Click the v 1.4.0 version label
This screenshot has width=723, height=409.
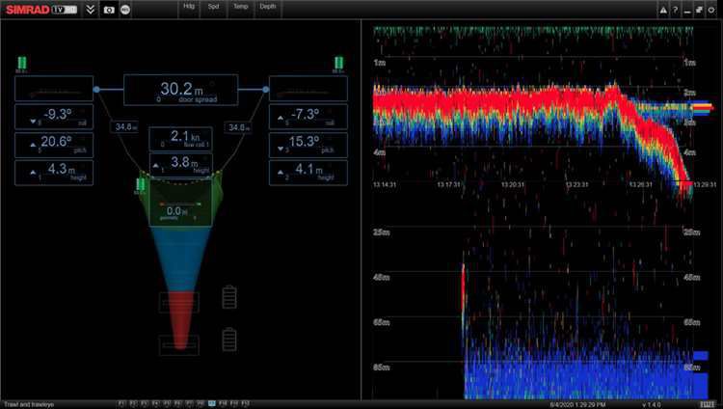coord(651,404)
